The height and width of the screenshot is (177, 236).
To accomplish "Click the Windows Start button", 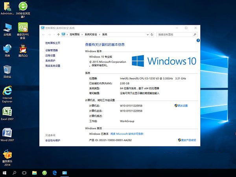I will [x=4, y=173].
